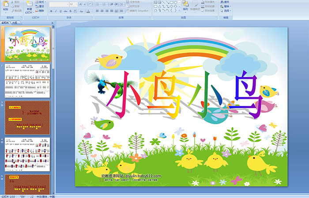Click the Paste clipboard icon

(6, 4)
